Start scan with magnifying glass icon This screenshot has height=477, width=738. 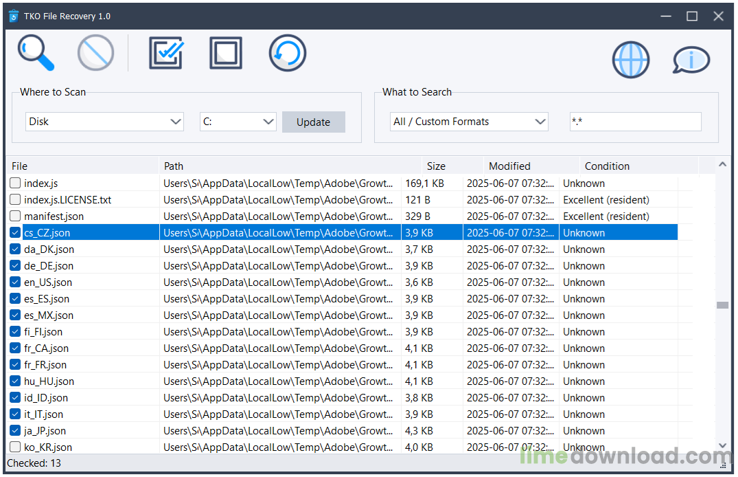(x=36, y=53)
